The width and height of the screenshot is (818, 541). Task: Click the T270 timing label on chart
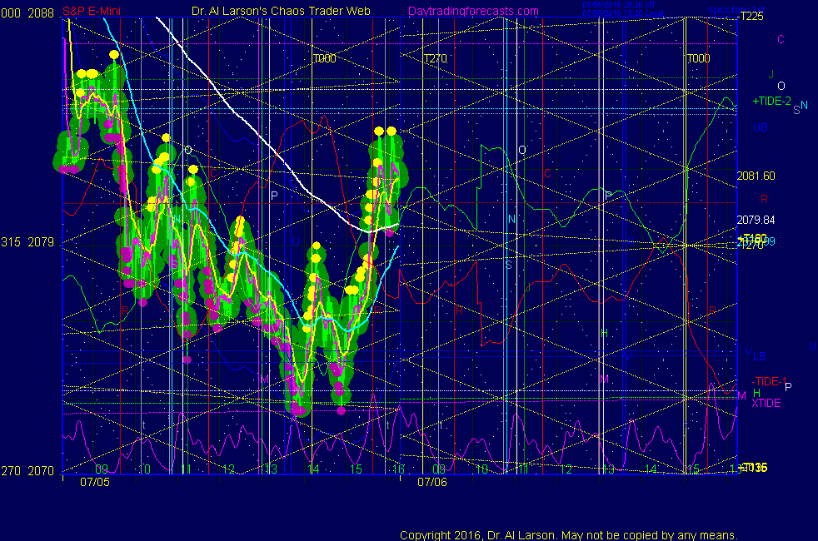pos(436,59)
